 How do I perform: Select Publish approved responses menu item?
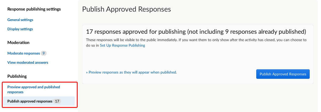[39, 101]
